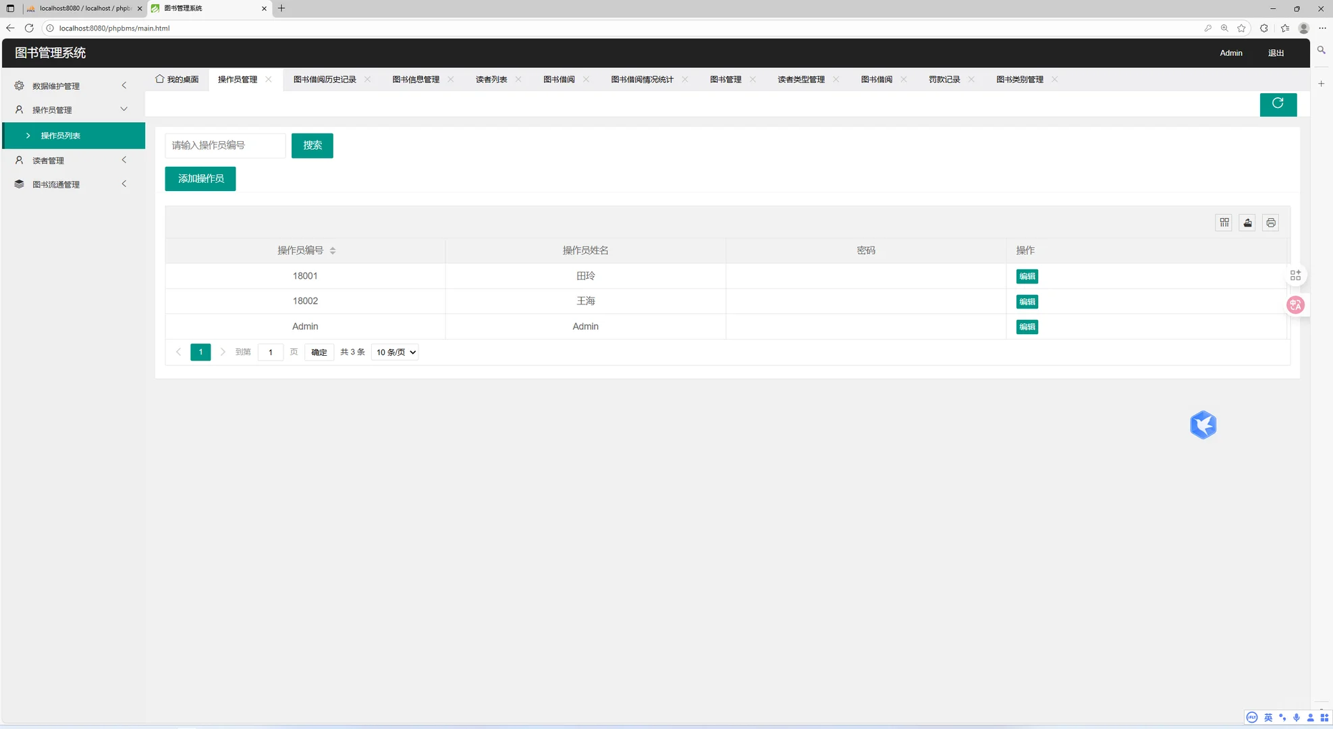
Task: Click the 请输入操作员编号 search field
Action: [225, 146]
